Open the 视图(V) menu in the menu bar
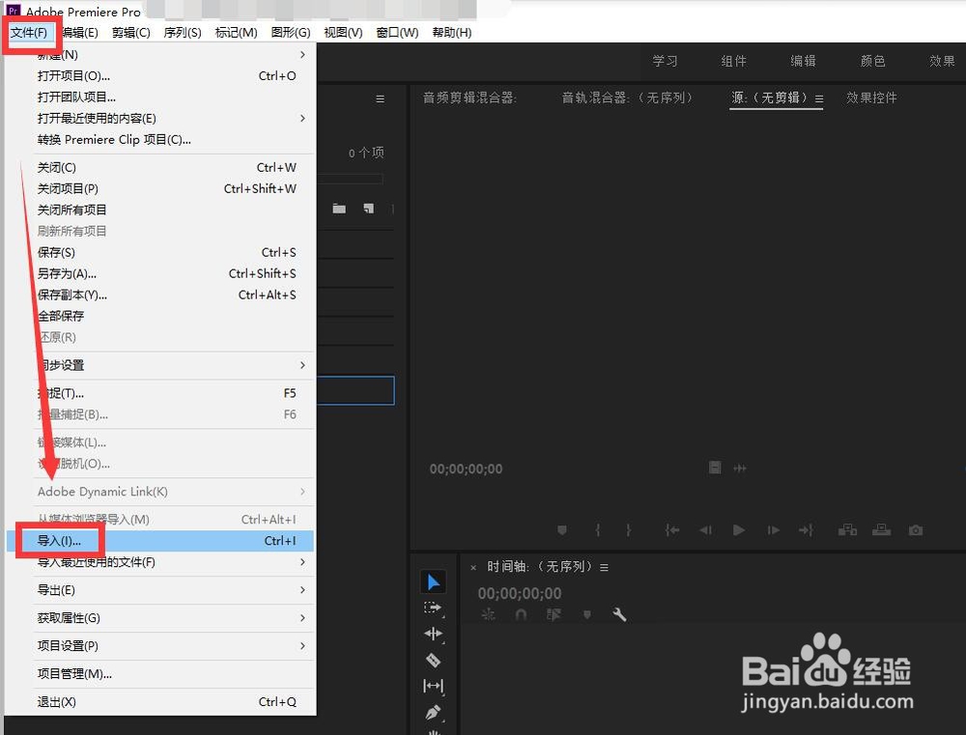Image resolution: width=966 pixels, height=735 pixels. [x=343, y=32]
